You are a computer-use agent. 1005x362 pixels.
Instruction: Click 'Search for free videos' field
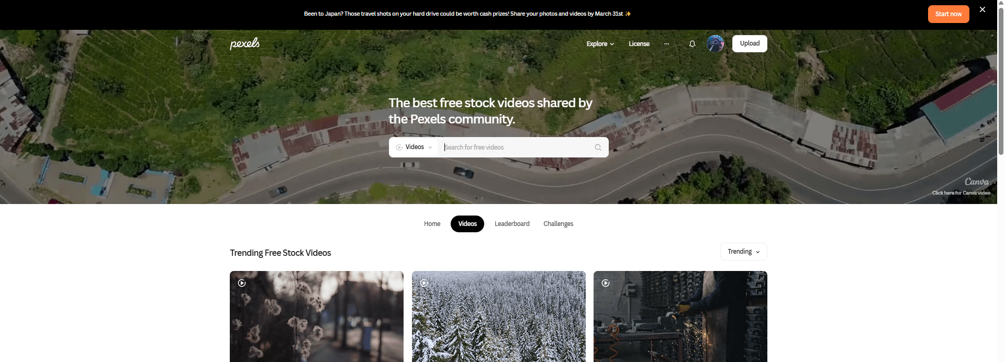[x=516, y=148]
